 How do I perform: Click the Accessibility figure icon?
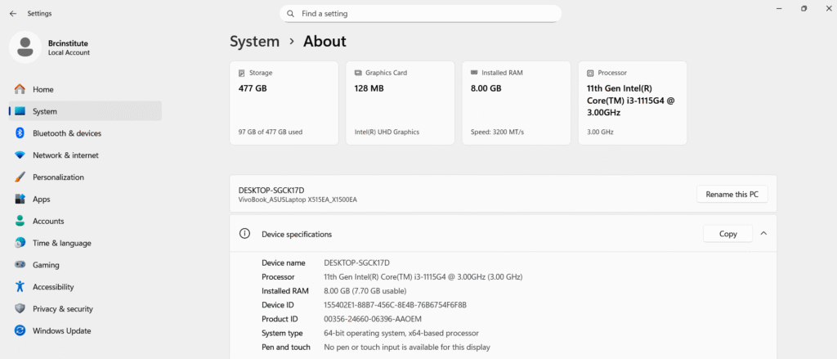20,286
